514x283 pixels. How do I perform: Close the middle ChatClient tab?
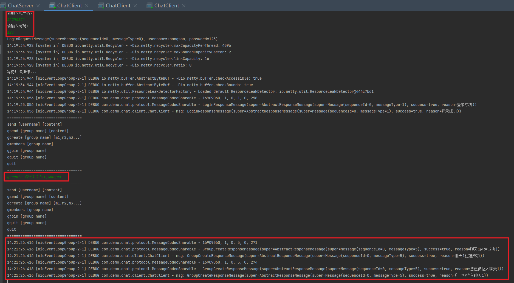click(x=135, y=6)
